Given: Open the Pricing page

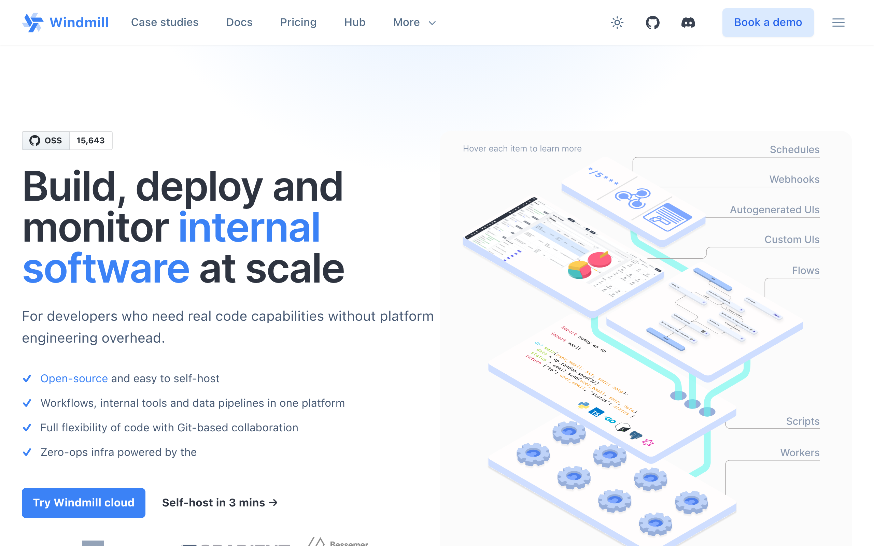Looking at the screenshot, I should (x=298, y=23).
